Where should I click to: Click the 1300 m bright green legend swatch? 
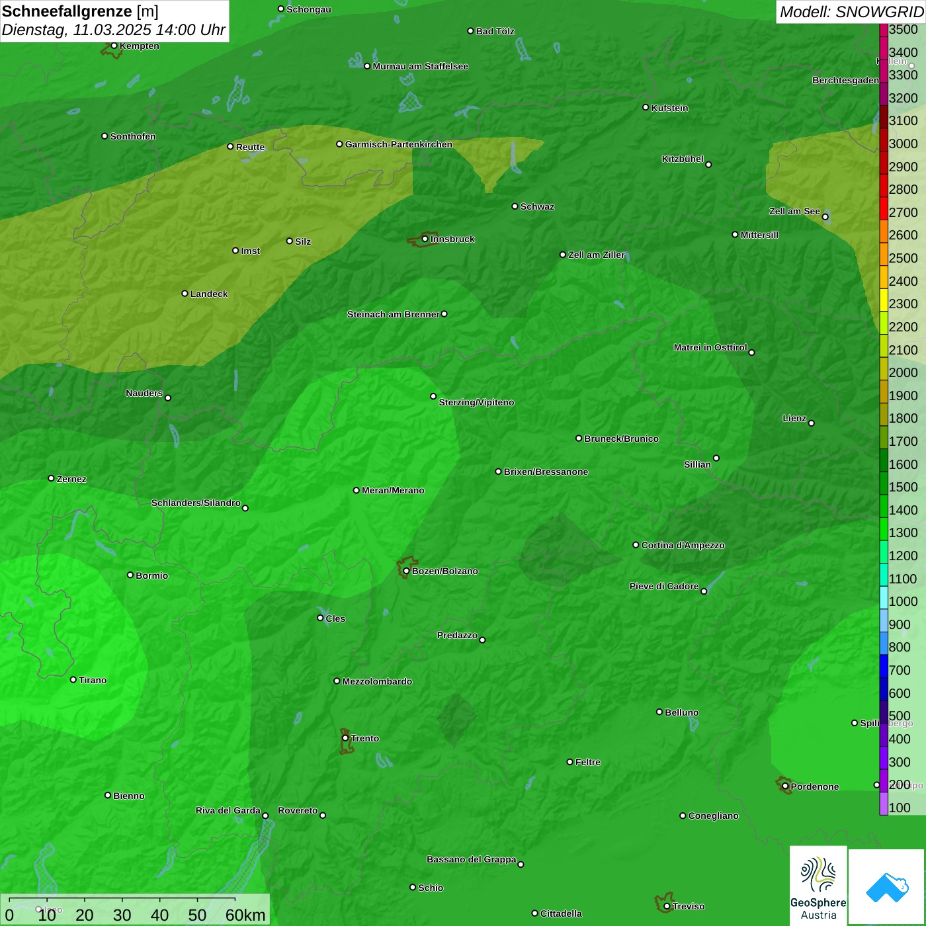click(x=884, y=529)
